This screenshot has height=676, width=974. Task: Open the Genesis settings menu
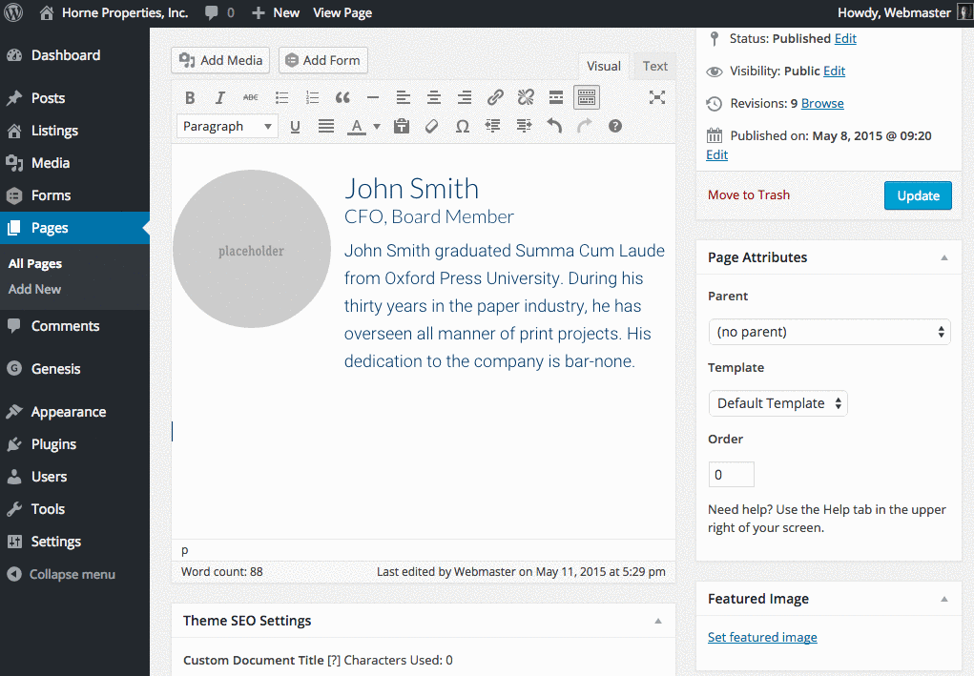(x=74, y=369)
